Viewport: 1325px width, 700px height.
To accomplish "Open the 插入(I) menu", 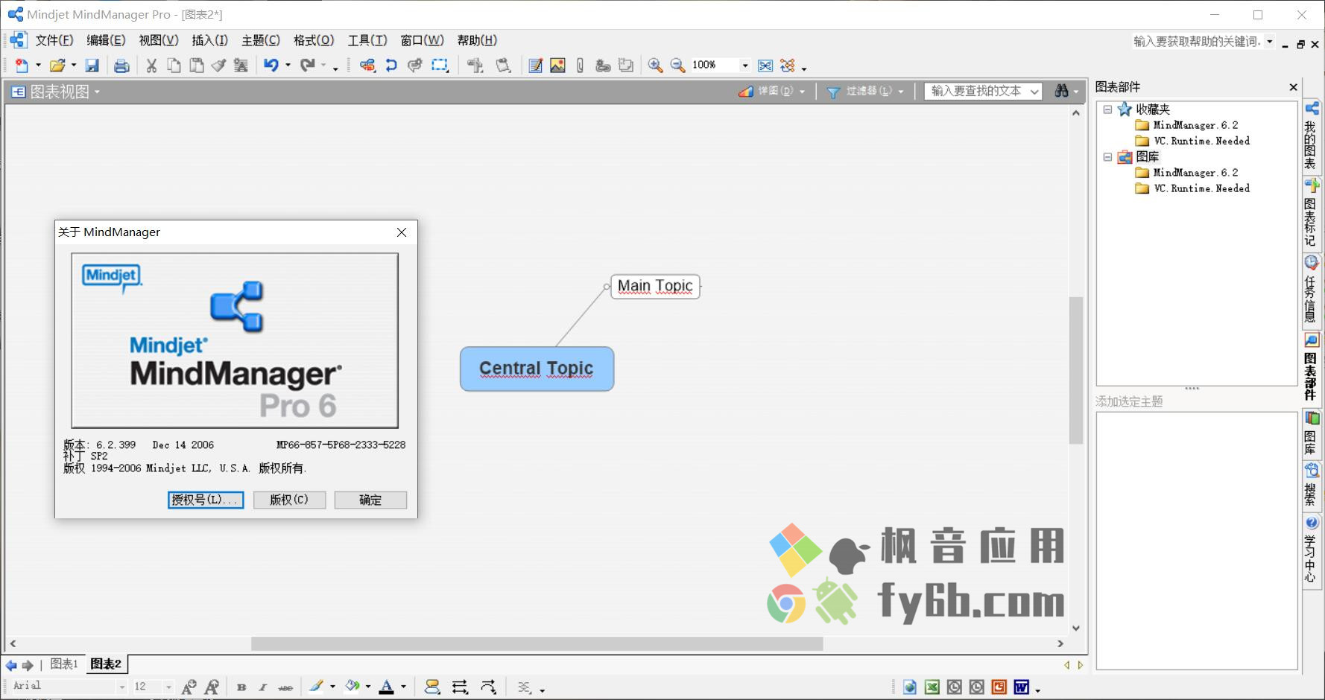I will [x=209, y=40].
